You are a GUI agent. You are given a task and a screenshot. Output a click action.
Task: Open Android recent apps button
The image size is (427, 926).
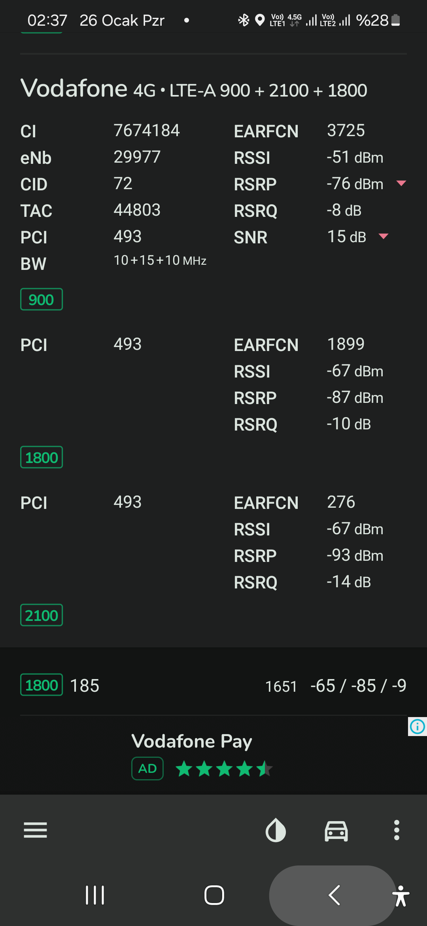click(95, 895)
